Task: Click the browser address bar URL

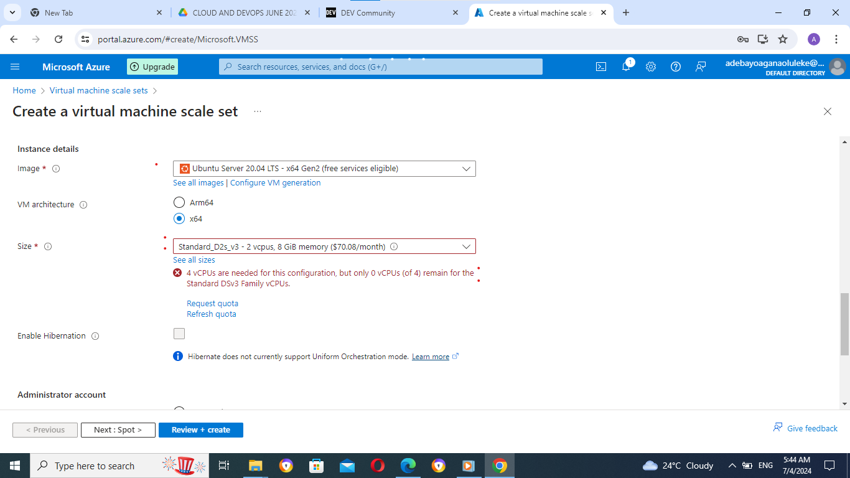Action: [x=178, y=39]
